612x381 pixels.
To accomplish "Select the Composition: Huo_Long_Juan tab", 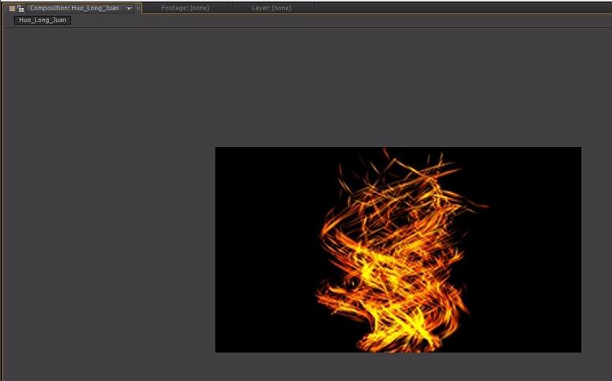I will [74, 8].
